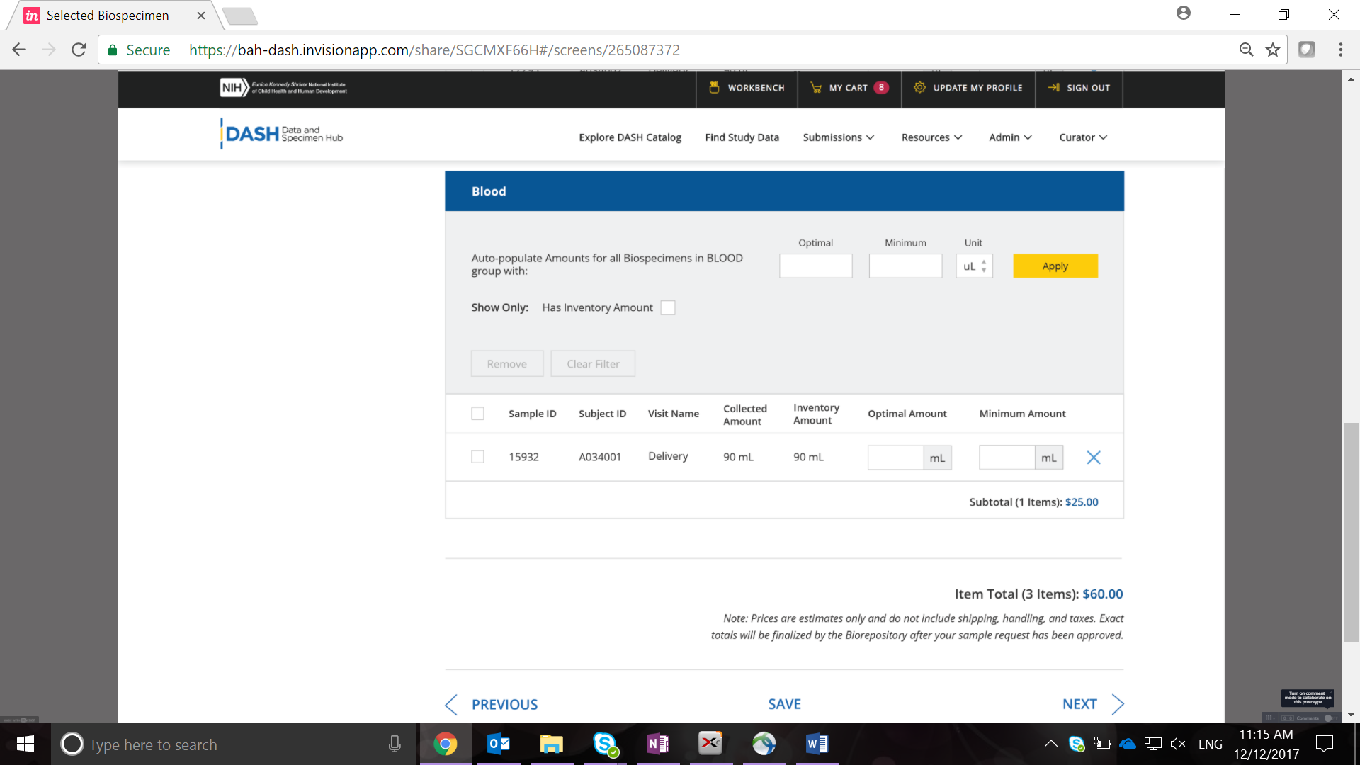Expand the Submissions dropdown menu
1360x765 pixels.
[839, 137]
